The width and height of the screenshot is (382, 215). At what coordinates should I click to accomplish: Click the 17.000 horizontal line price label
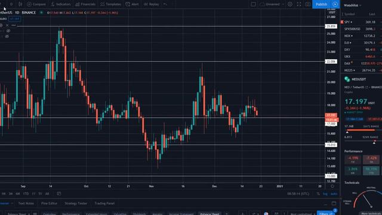coord(331,124)
